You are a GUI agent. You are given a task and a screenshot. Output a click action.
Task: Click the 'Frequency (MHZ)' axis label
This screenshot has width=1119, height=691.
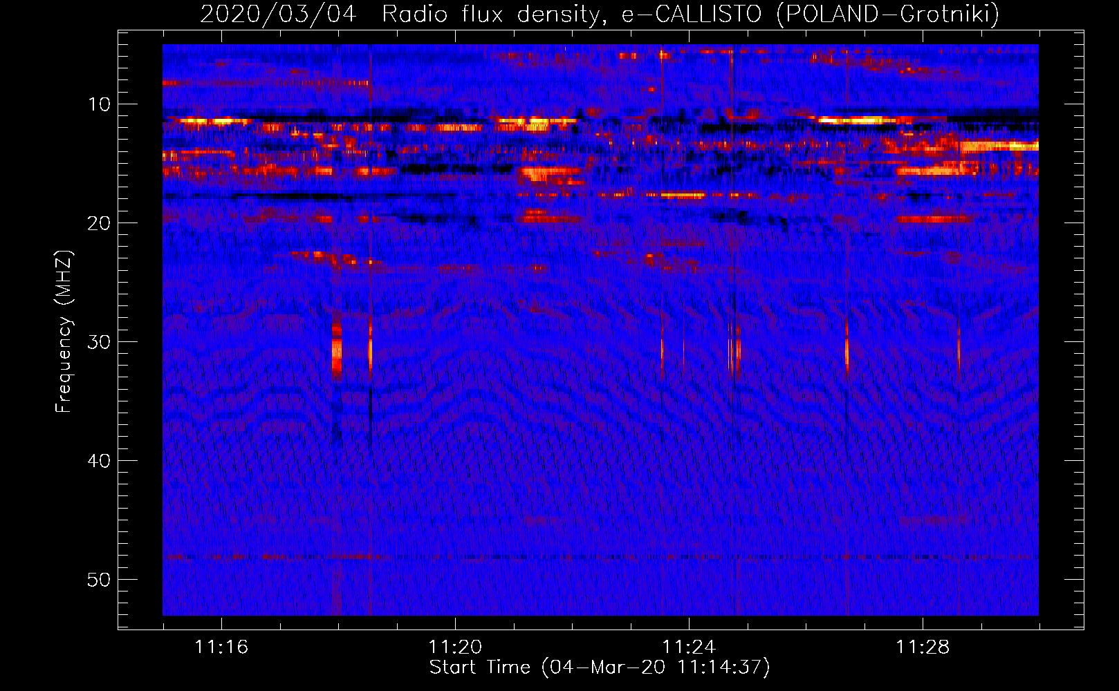pos(64,332)
